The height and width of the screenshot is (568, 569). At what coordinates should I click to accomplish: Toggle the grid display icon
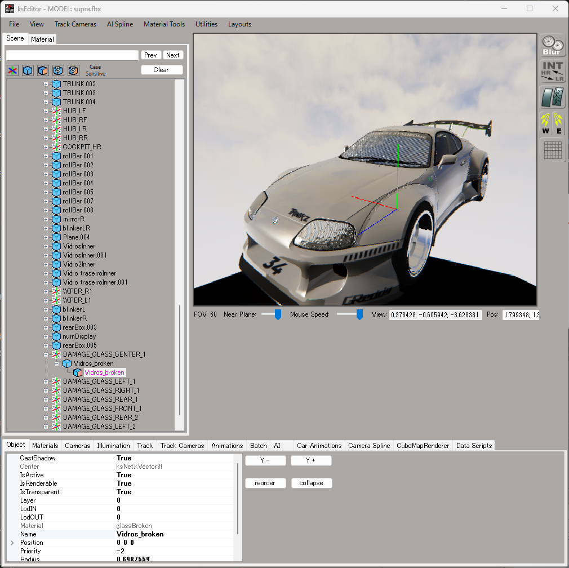tap(553, 150)
